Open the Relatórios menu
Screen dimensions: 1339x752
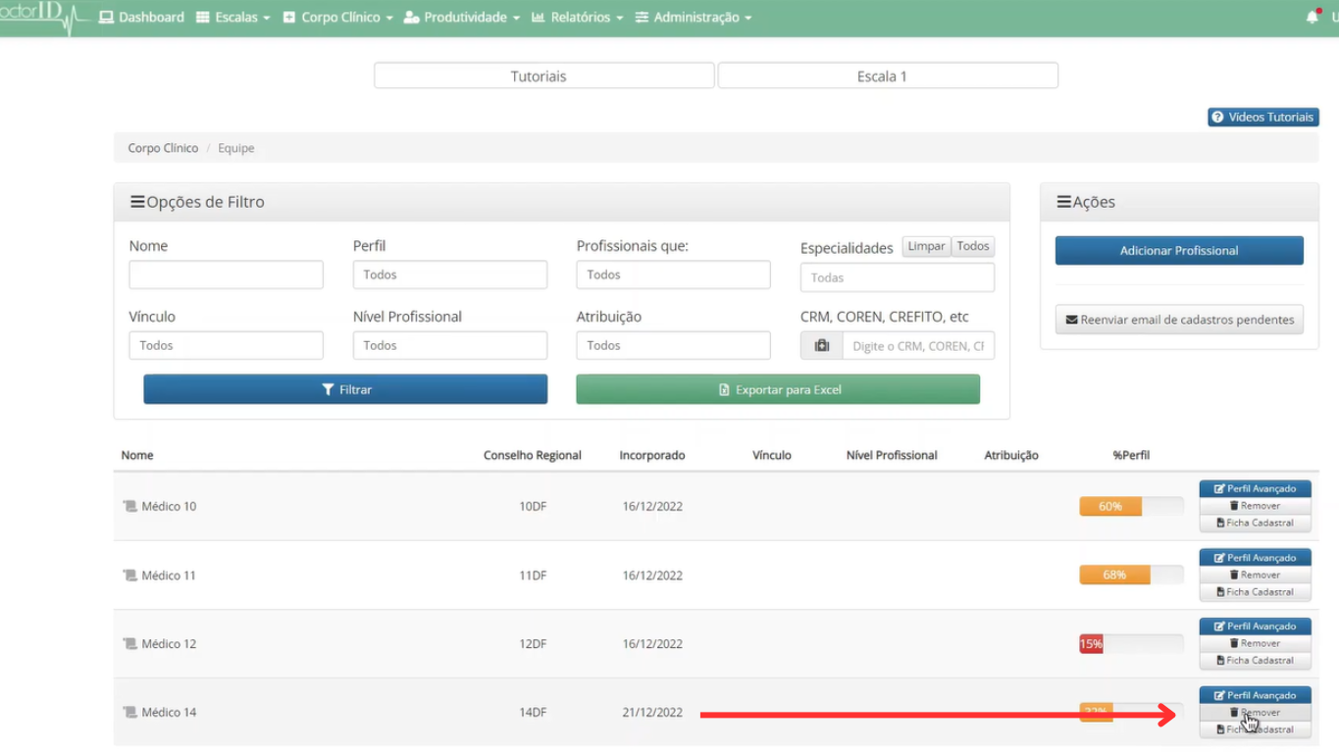(577, 18)
